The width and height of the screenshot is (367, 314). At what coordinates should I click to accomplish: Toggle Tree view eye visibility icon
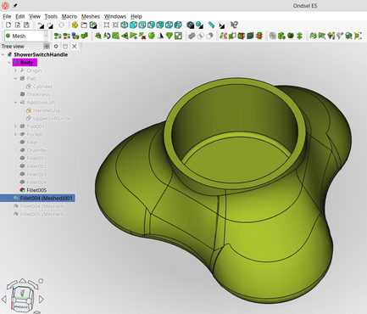pos(47,46)
